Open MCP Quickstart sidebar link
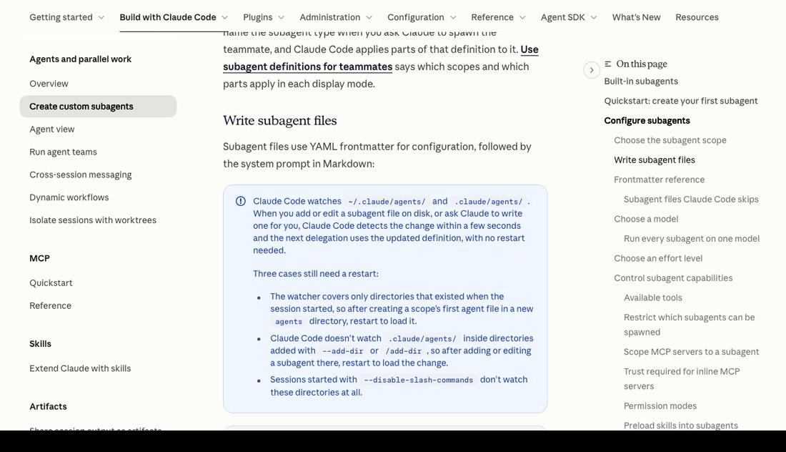Image resolution: width=786 pixels, height=452 pixels. [51, 283]
